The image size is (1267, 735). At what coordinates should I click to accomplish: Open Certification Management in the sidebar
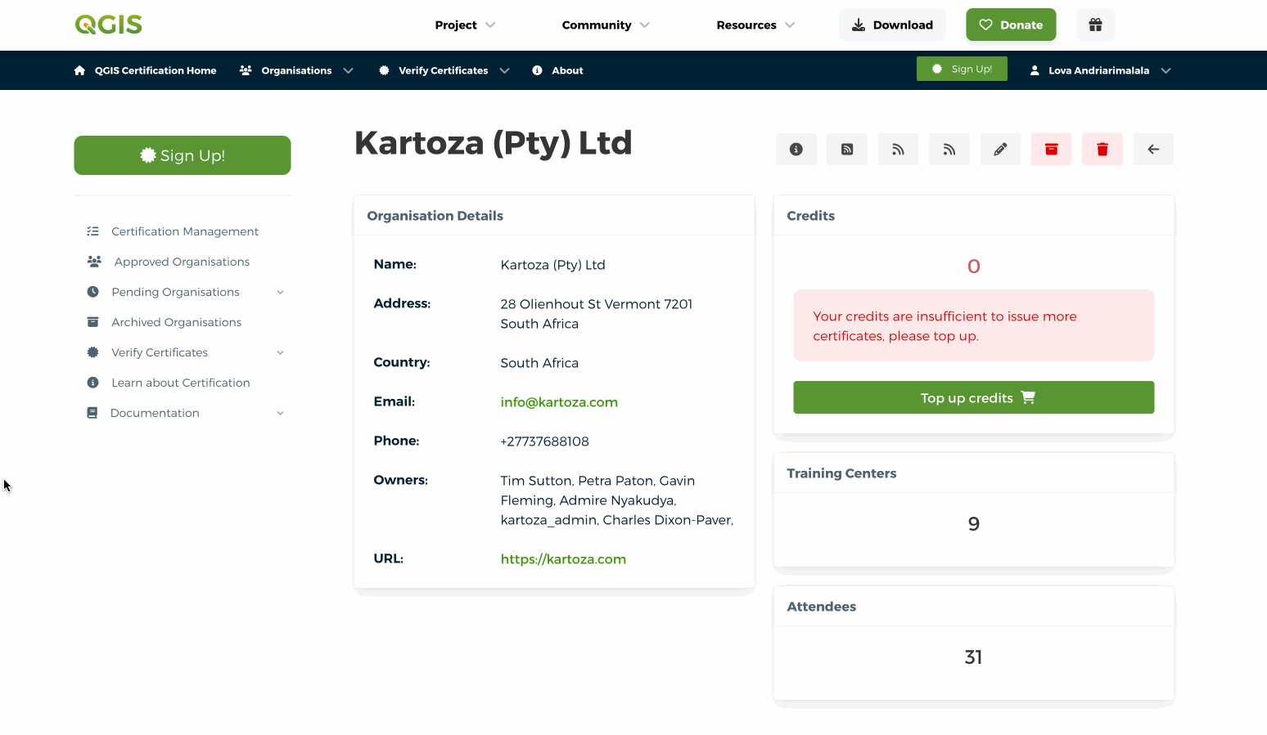(185, 231)
